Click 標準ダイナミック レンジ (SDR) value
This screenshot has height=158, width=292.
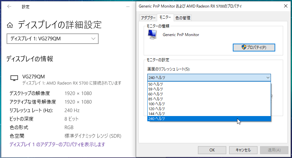(x=93, y=136)
